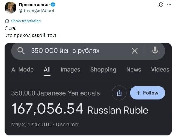
Task: Open the Images tab
Action: pyautogui.click(x=70, y=70)
